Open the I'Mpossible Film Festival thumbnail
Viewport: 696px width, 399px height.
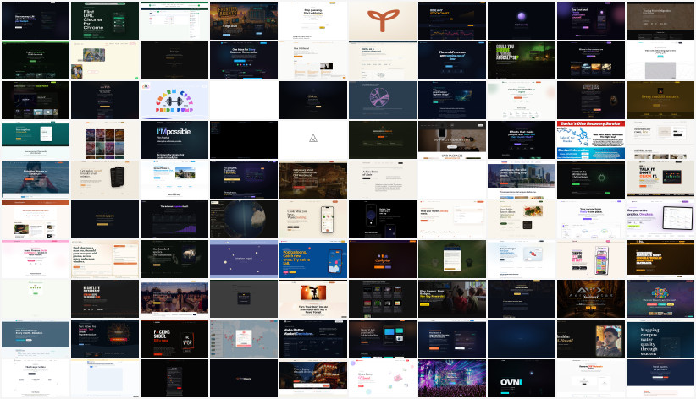coord(174,139)
